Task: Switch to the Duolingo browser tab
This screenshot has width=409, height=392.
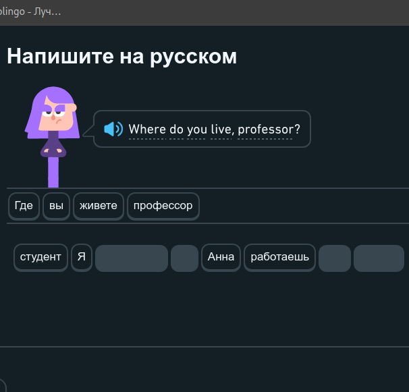Action: 30,12
